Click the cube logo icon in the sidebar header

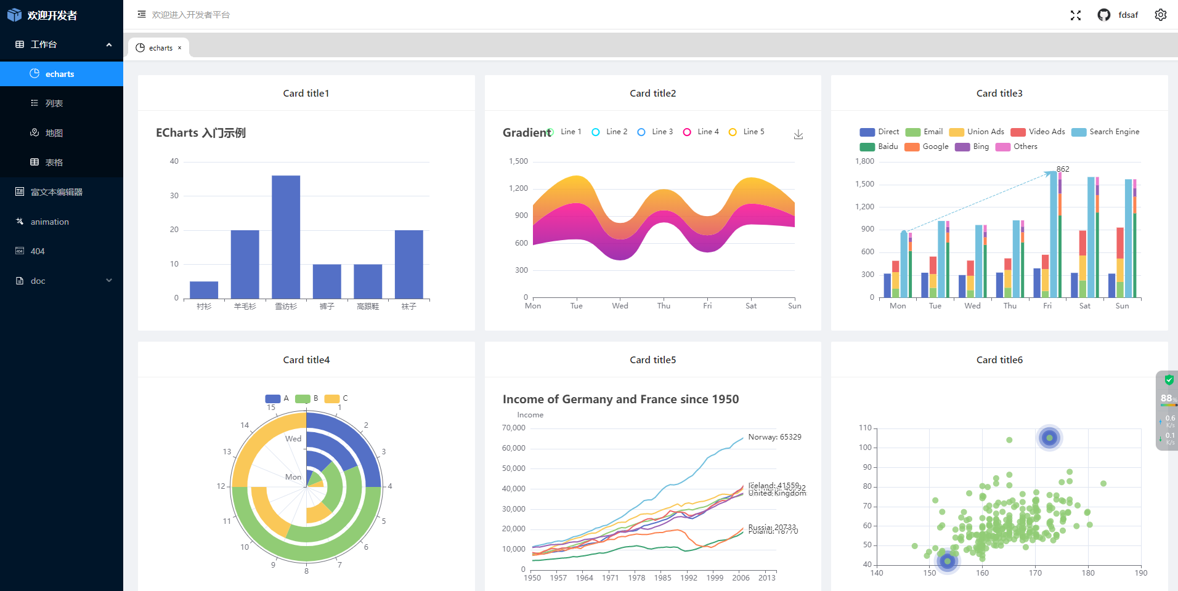coord(14,15)
